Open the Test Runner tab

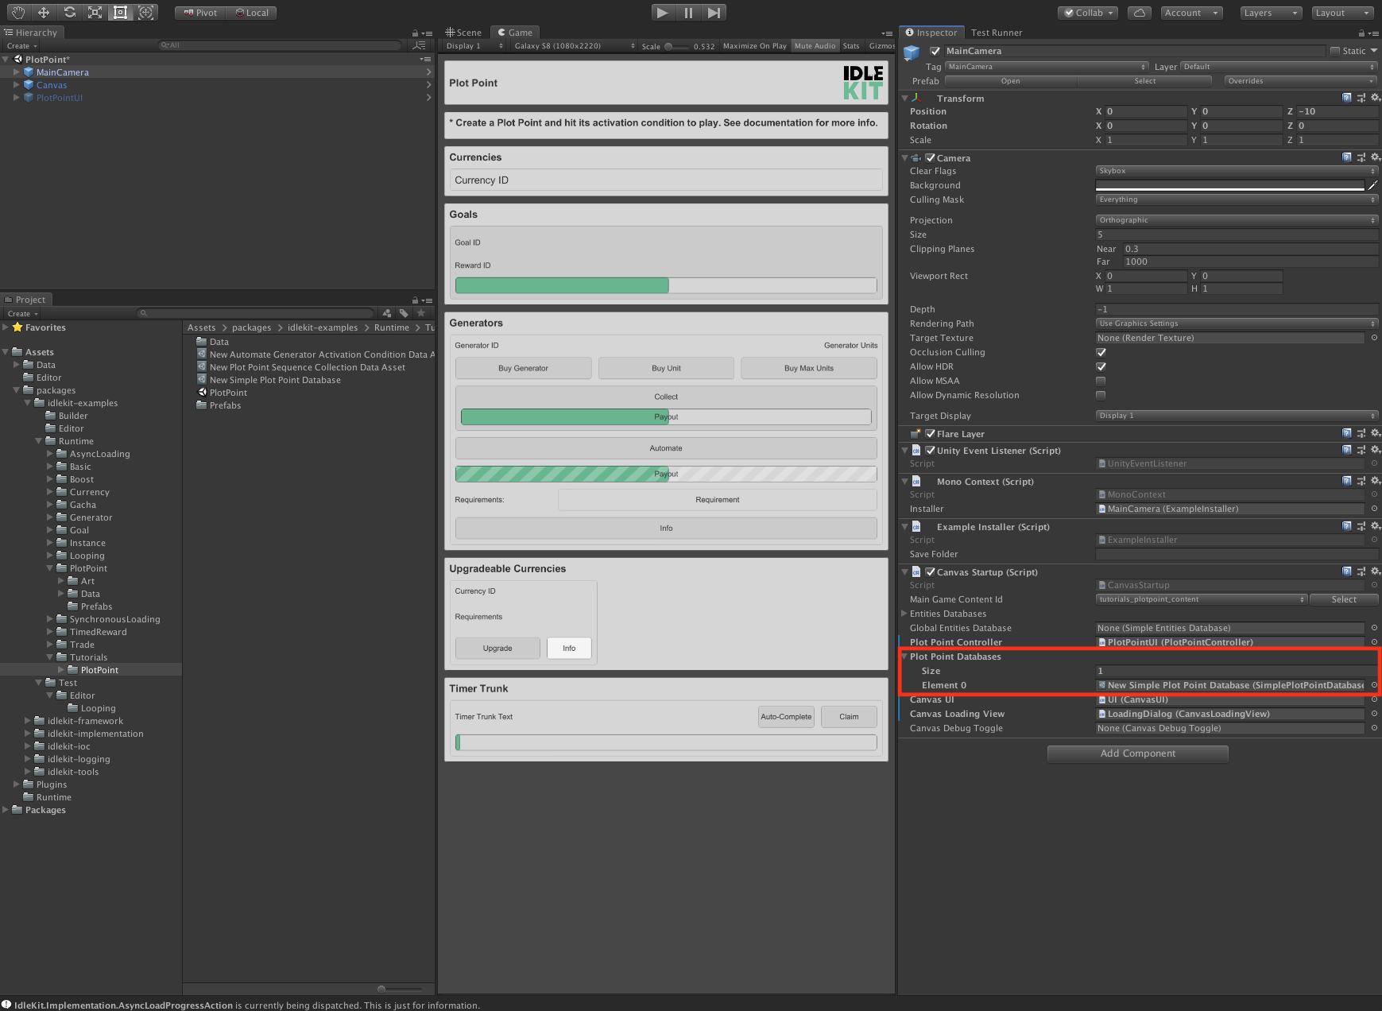[x=996, y=33]
